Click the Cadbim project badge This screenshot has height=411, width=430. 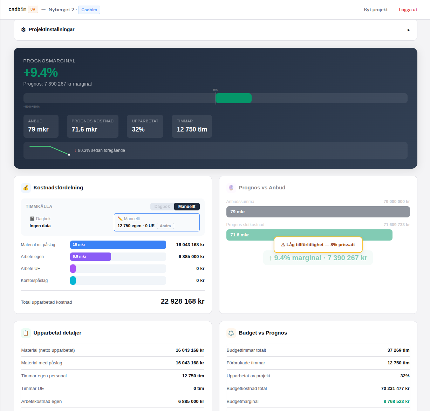(x=89, y=10)
